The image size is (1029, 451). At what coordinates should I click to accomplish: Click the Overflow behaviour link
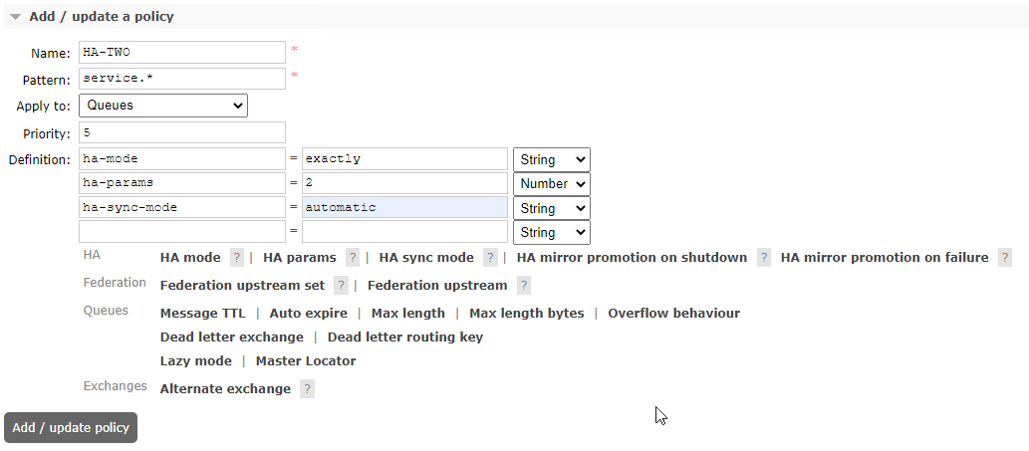pos(673,314)
